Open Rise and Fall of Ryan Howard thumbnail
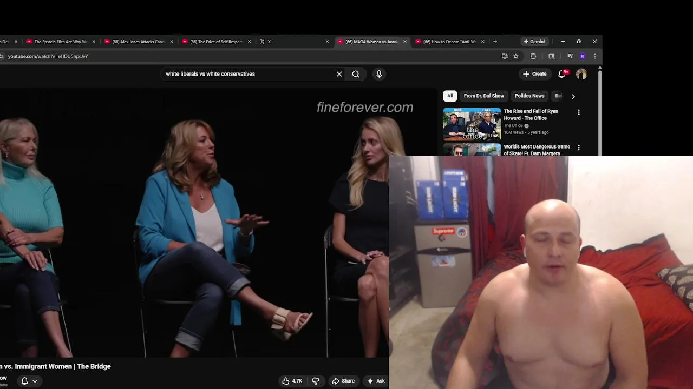693x389 pixels. pyautogui.click(x=472, y=124)
